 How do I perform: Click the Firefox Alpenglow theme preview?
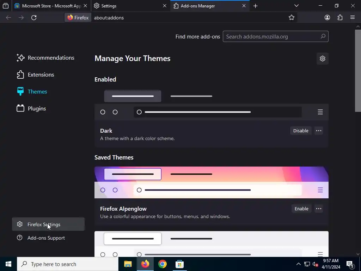(x=212, y=182)
